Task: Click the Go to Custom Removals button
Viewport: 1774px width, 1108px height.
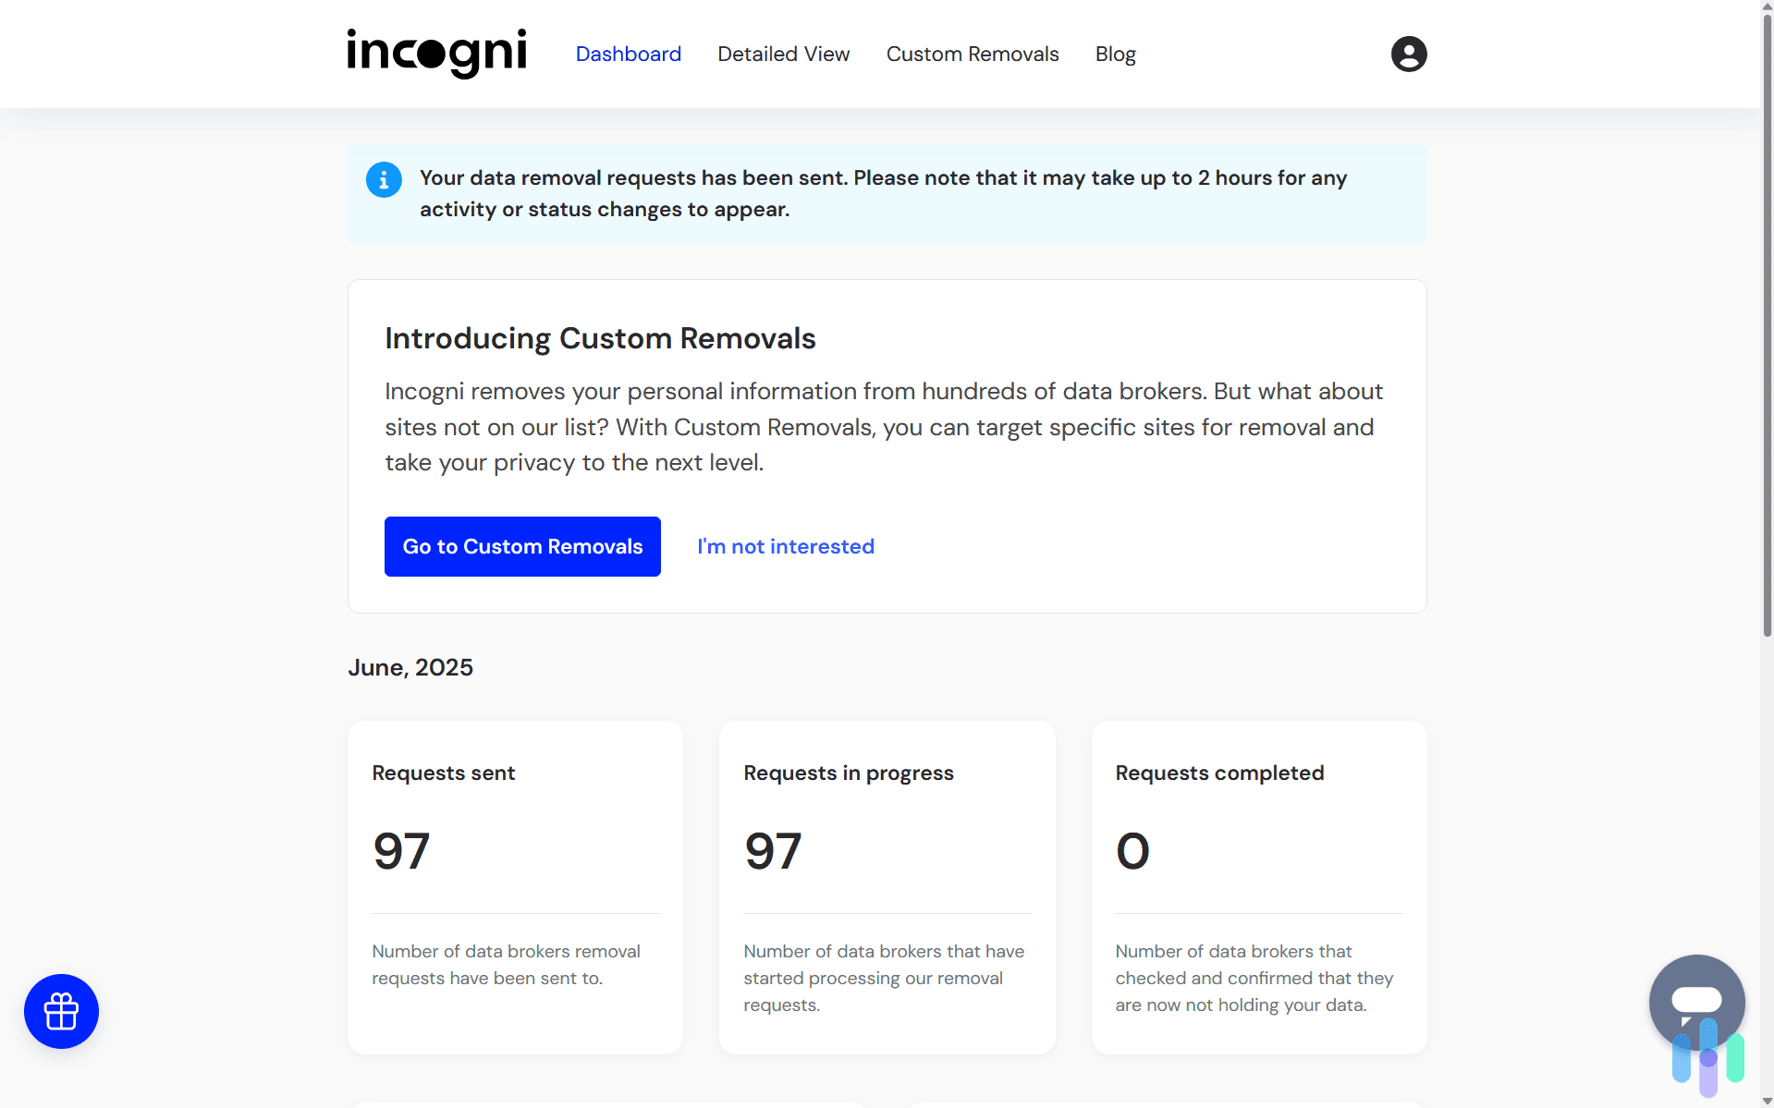Action: [x=521, y=546]
